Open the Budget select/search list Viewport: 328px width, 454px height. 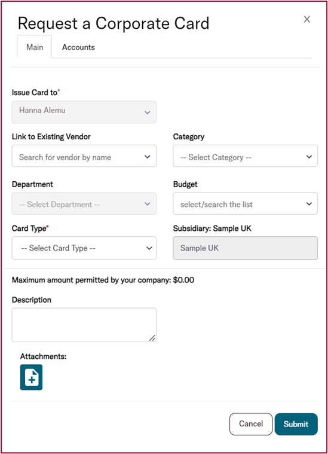pyautogui.click(x=246, y=203)
